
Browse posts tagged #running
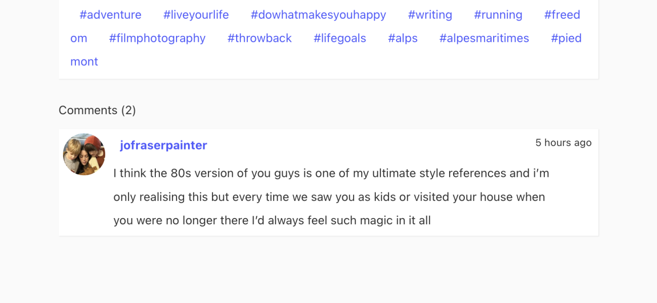498,15
